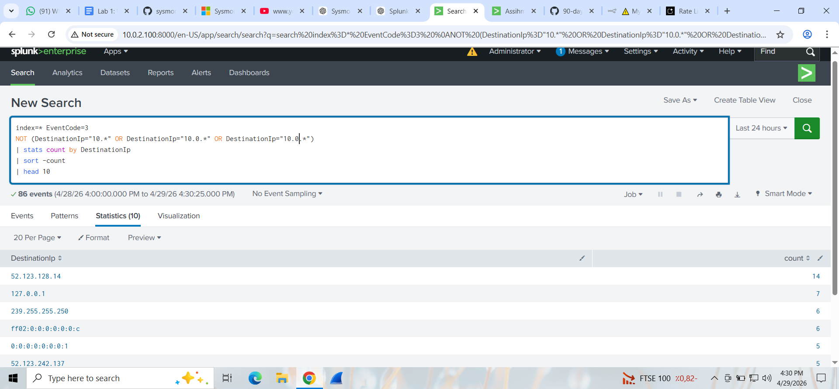This screenshot has height=389, width=839.
Task: Stop the search job
Action: tap(679, 194)
